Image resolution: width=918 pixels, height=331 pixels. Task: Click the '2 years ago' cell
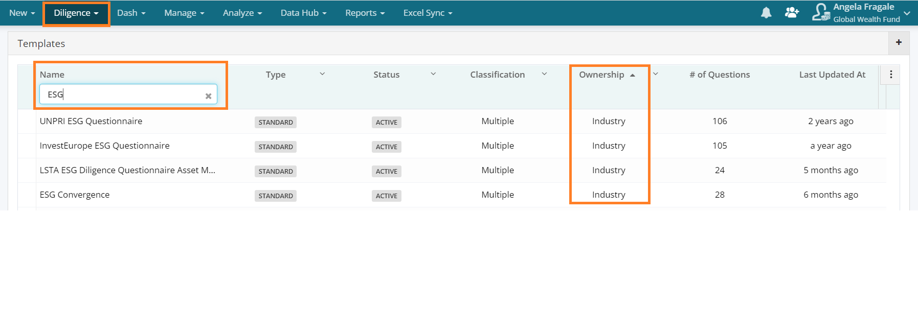click(831, 121)
